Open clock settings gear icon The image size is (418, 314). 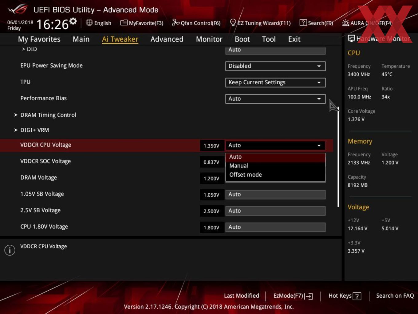[x=73, y=21]
